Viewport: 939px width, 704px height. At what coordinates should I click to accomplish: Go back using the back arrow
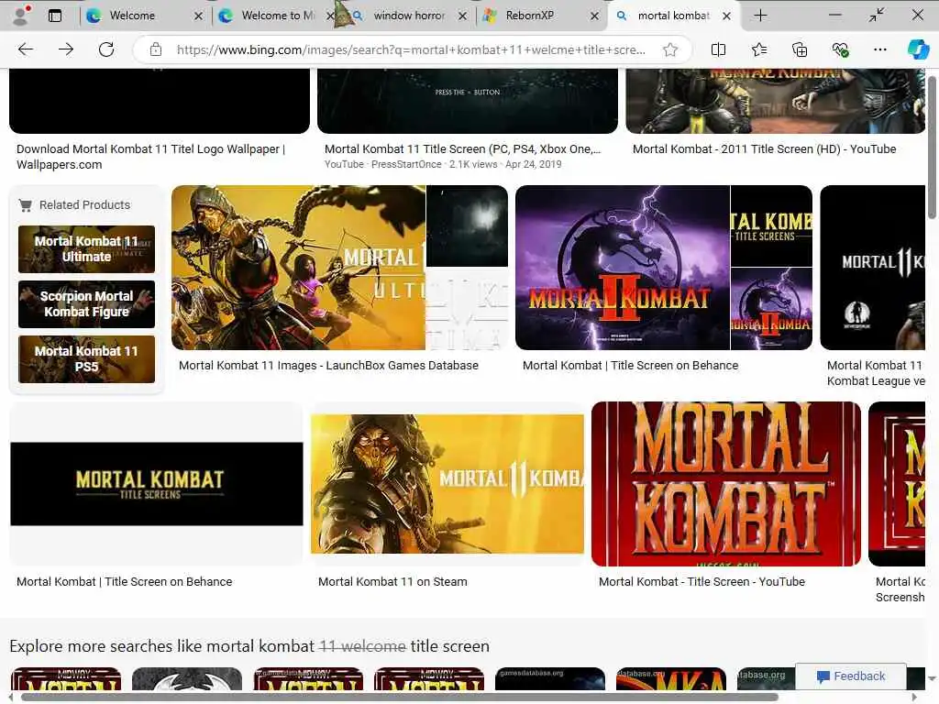(x=25, y=49)
